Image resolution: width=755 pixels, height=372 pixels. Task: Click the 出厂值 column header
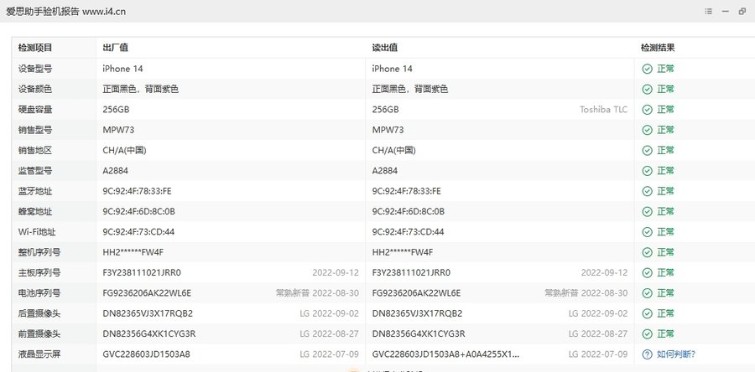[x=115, y=48]
